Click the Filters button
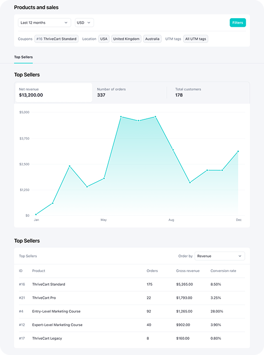This screenshot has height=355, width=264. click(x=238, y=23)
